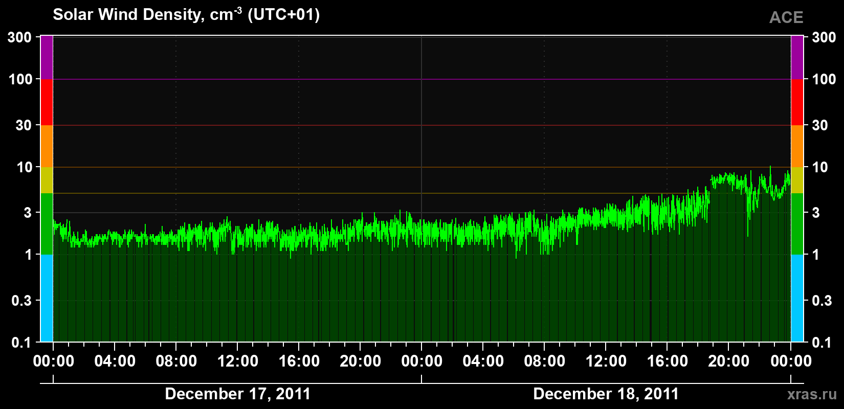Click the red color band on left scale
This screenshot has width=844, height=409.
47,102
